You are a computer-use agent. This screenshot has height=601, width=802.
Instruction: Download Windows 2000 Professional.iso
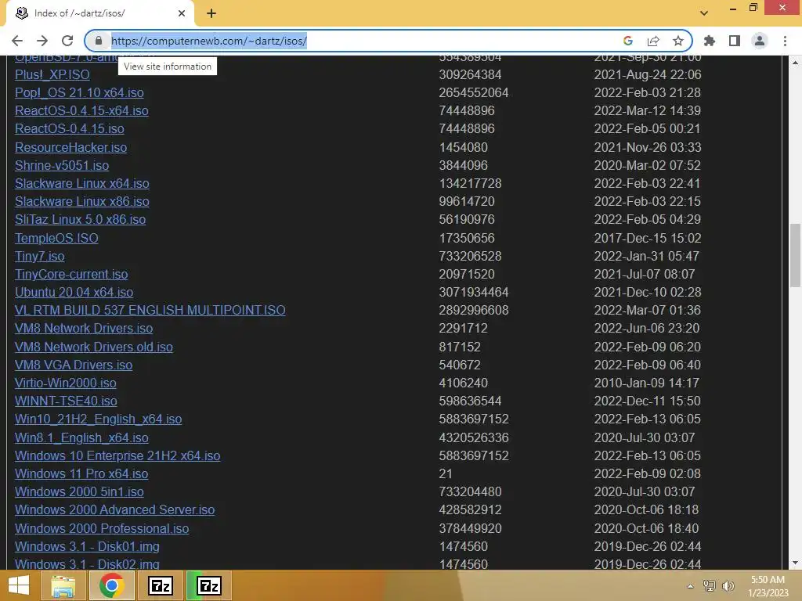(x=103, y=528)
